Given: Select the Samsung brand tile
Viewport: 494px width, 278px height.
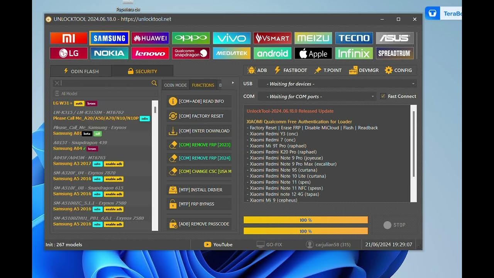Looking at the screenshot, I should point(109,38).
